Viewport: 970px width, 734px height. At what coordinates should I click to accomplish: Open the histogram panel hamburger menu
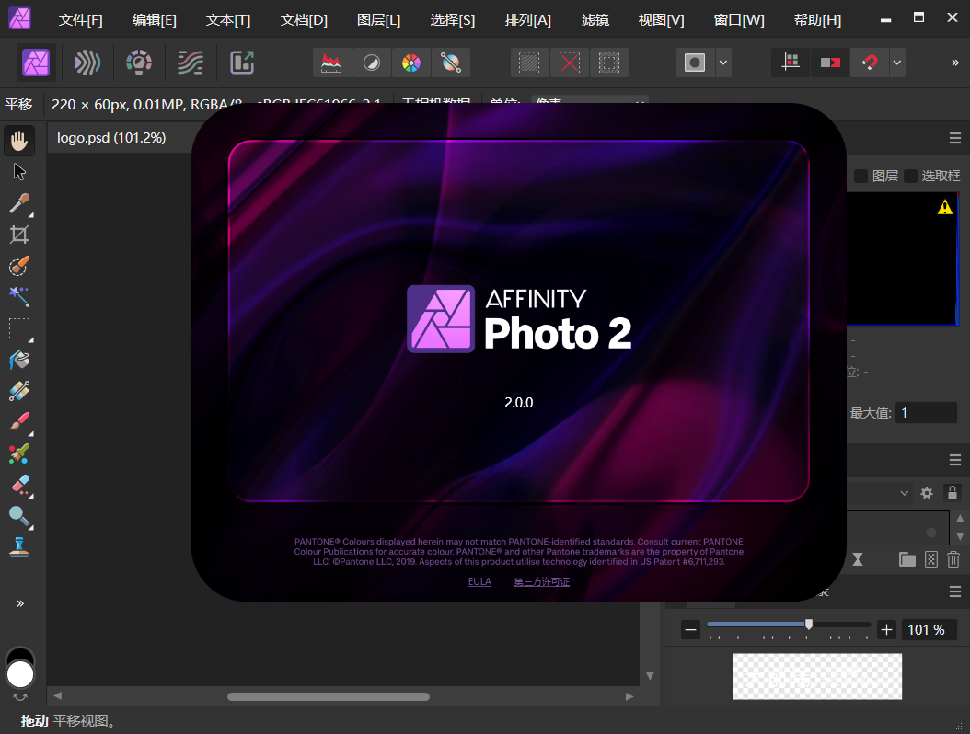tap(955, 139)
